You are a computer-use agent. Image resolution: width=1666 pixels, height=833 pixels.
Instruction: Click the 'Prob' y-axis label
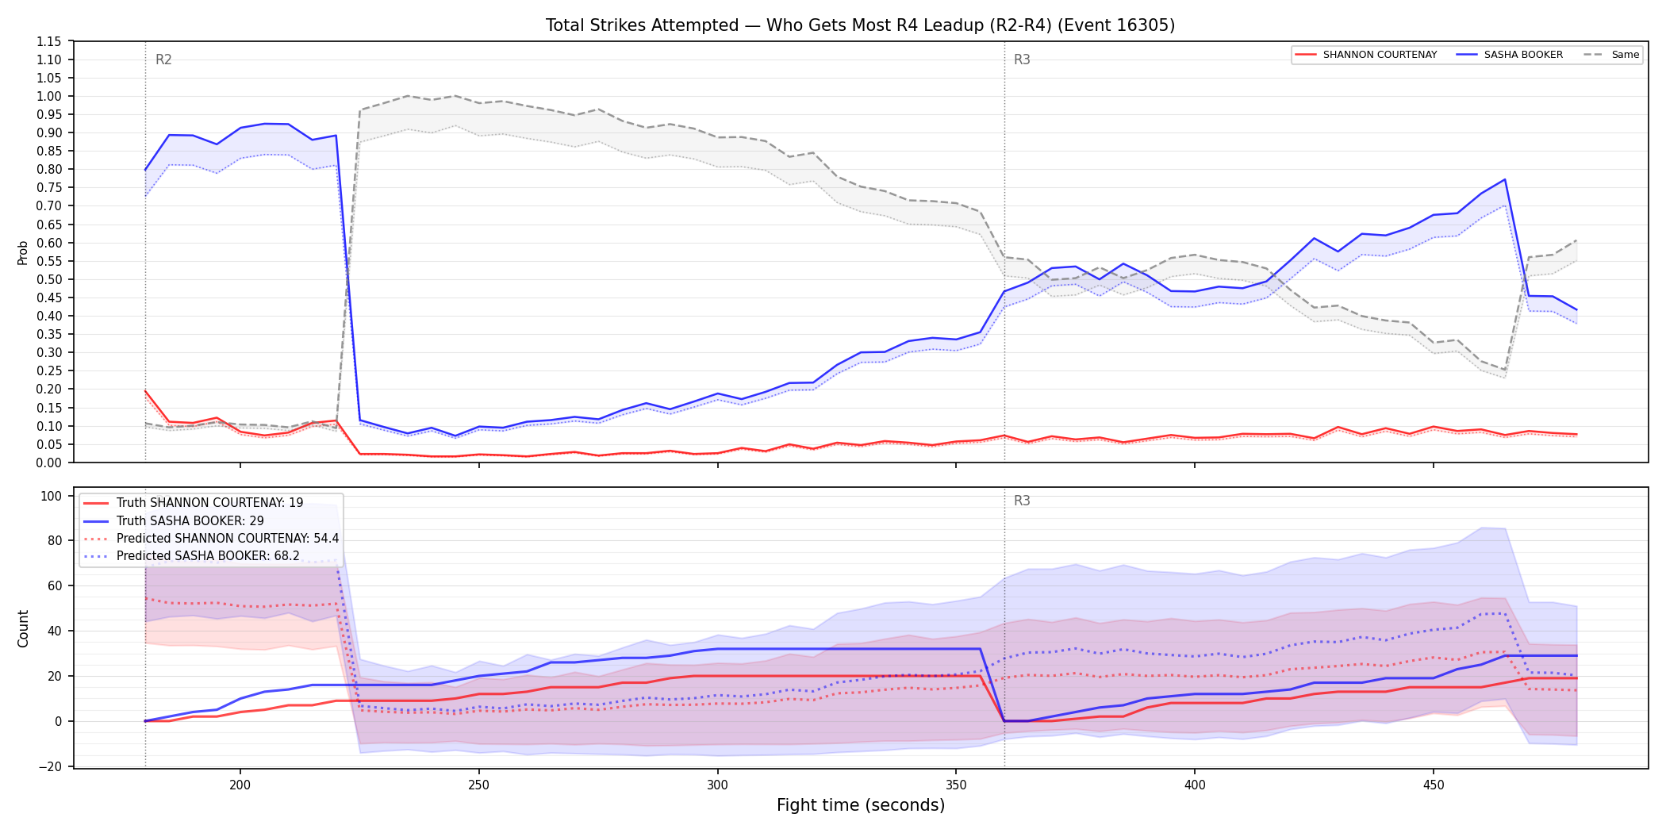point(23,252)
